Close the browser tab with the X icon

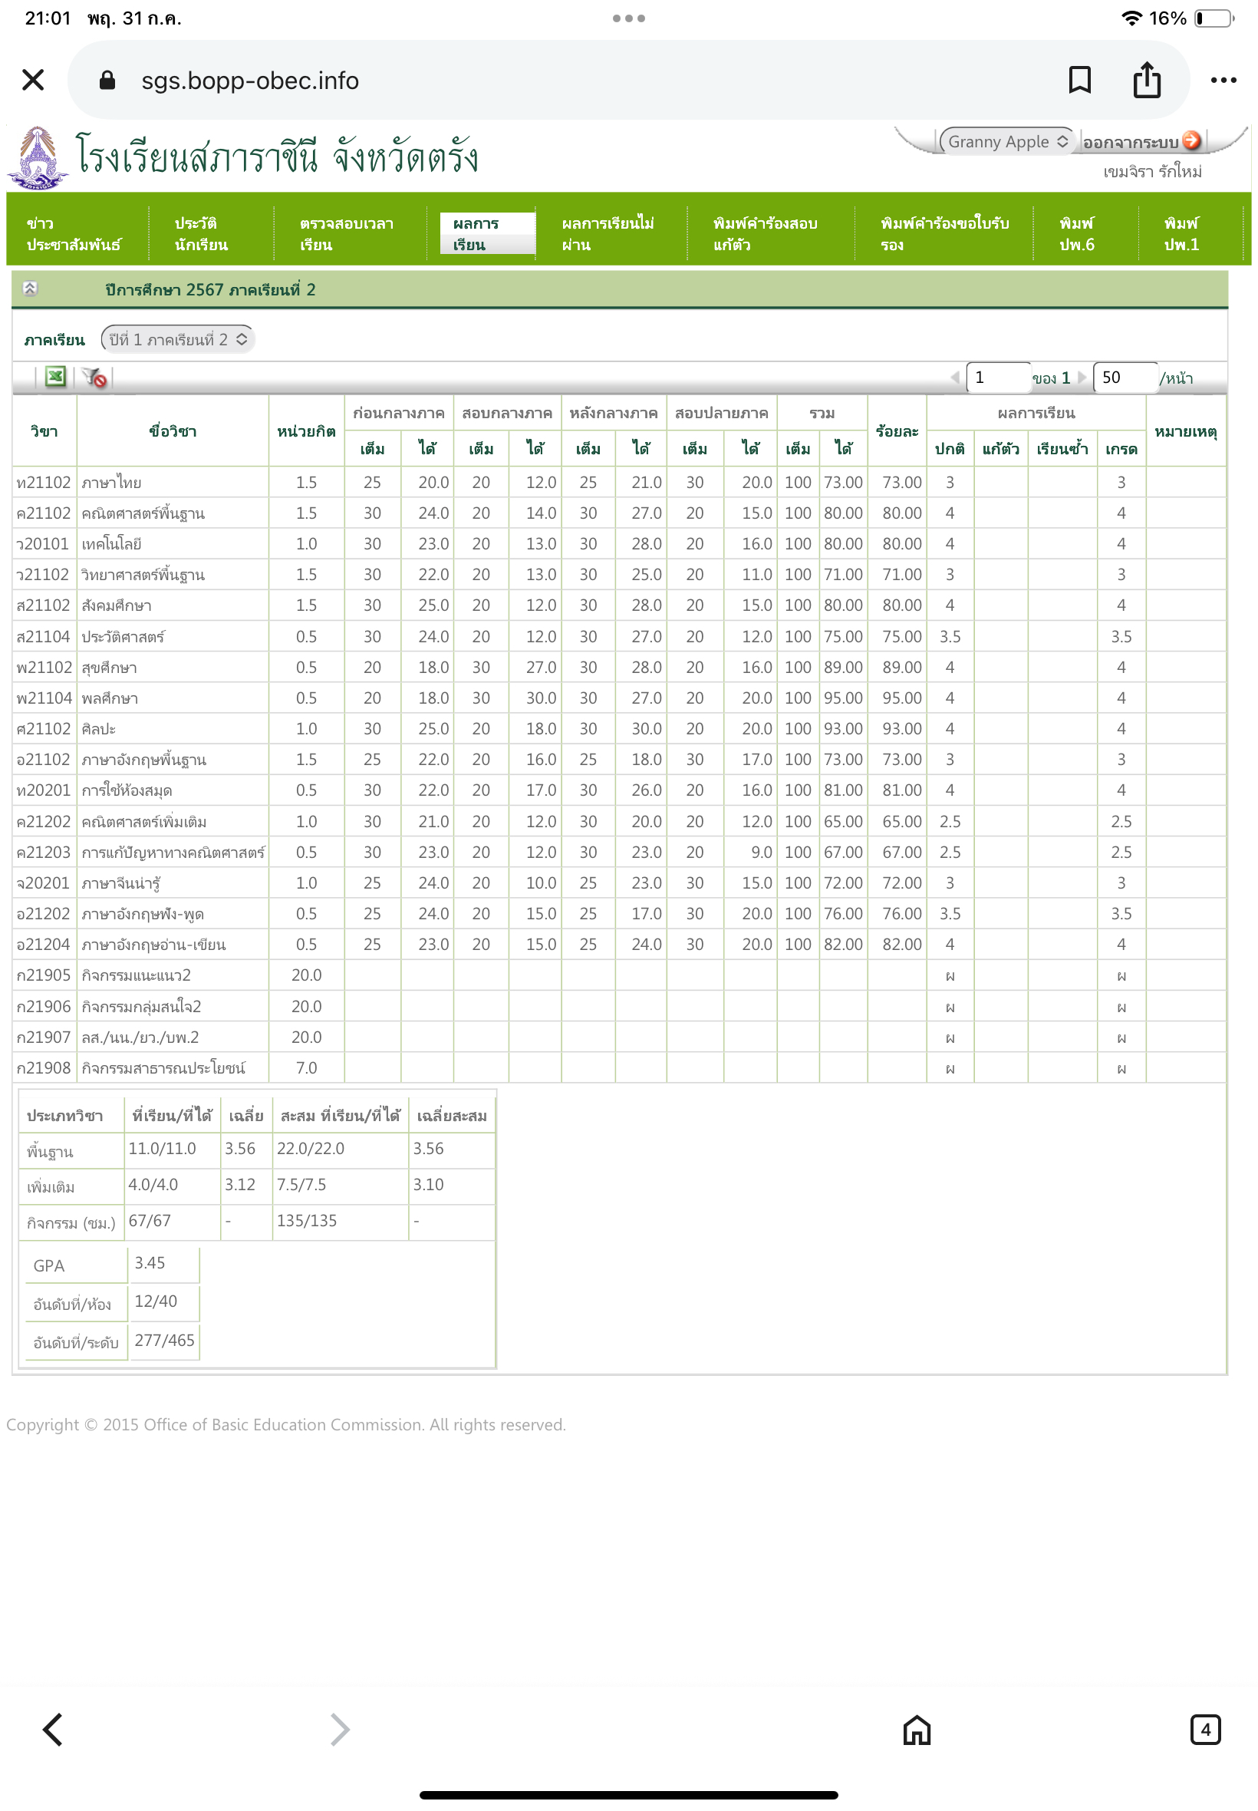coord(33,80)
